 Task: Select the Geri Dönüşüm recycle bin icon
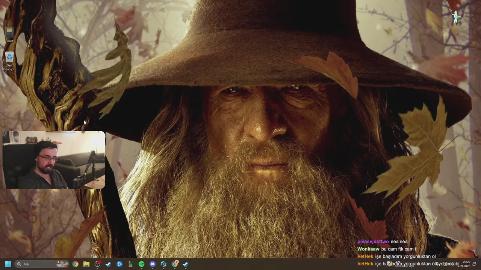pyautogui.click(x=9, y=61)
